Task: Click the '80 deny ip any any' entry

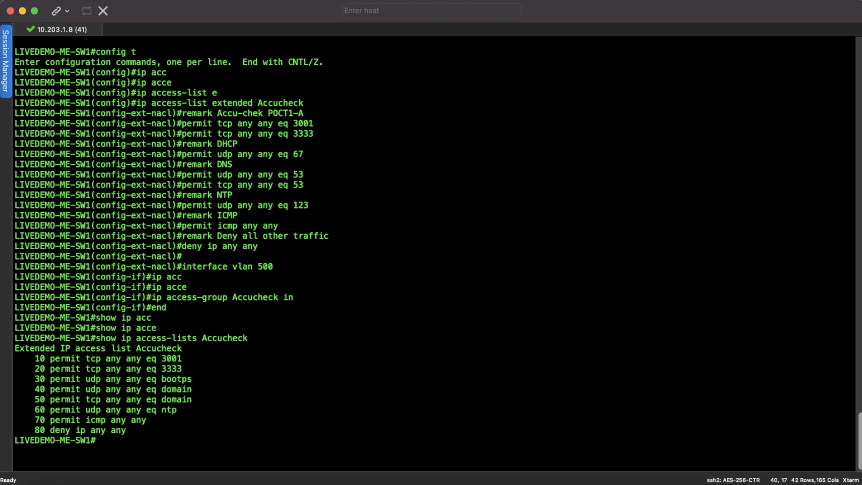Action: (81, 430)
